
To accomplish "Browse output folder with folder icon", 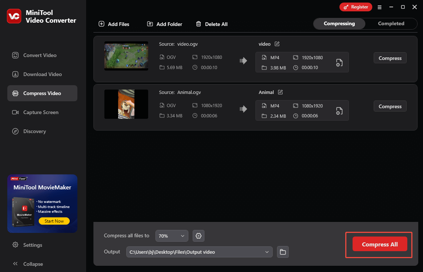I will [x=282, y=252].
